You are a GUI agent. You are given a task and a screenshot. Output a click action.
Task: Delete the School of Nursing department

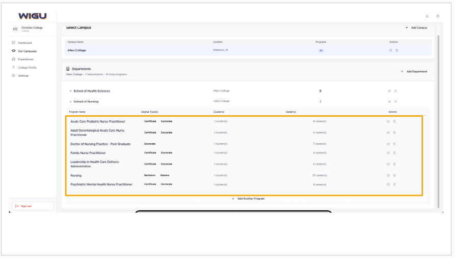[395, 102]
